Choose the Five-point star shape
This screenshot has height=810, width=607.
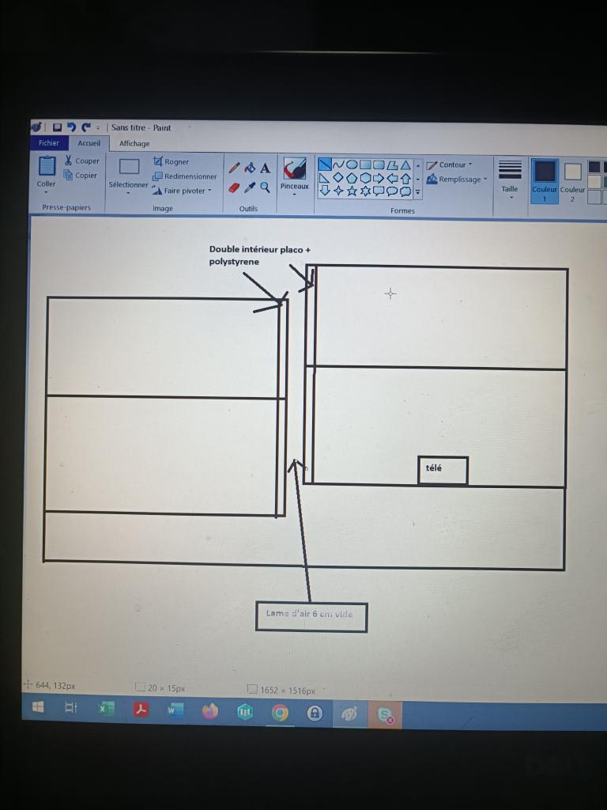coord(352,191)
